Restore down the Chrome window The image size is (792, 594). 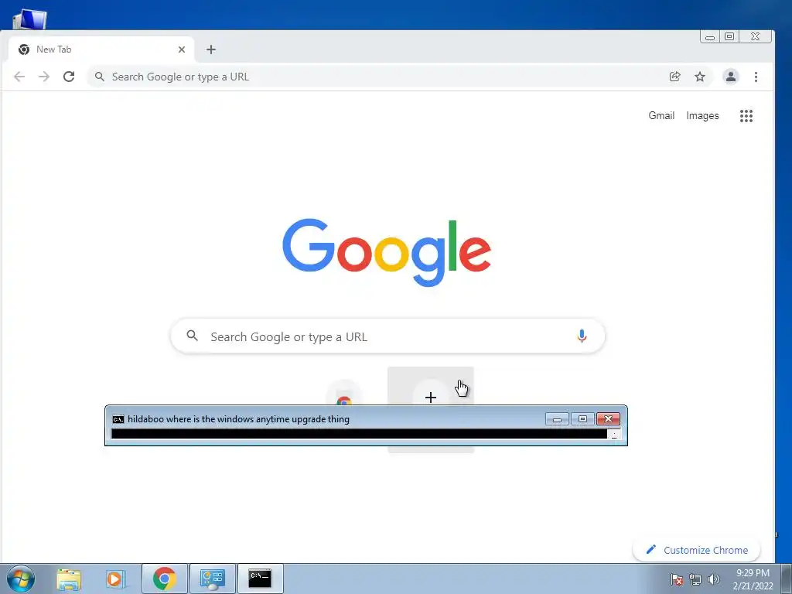729,37
